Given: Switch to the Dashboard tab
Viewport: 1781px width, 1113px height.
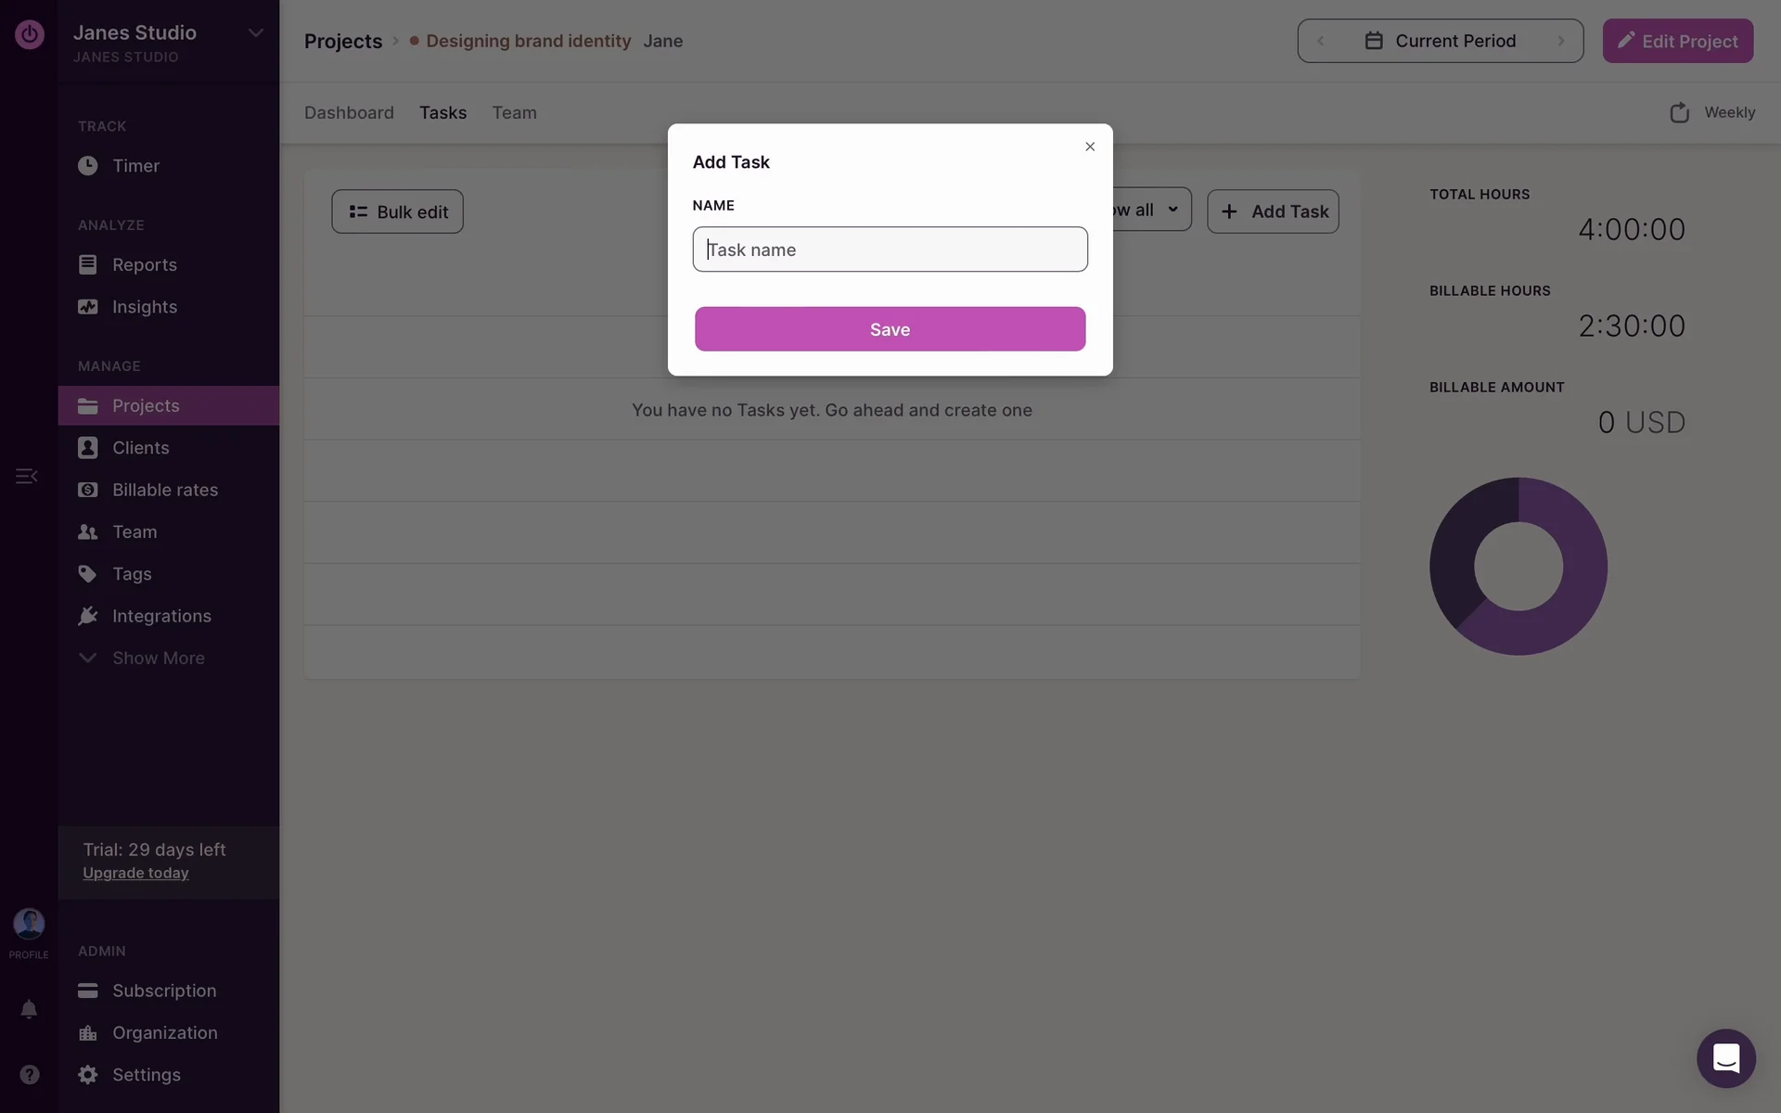Looking at the screenshot, I should click(349, 112).
